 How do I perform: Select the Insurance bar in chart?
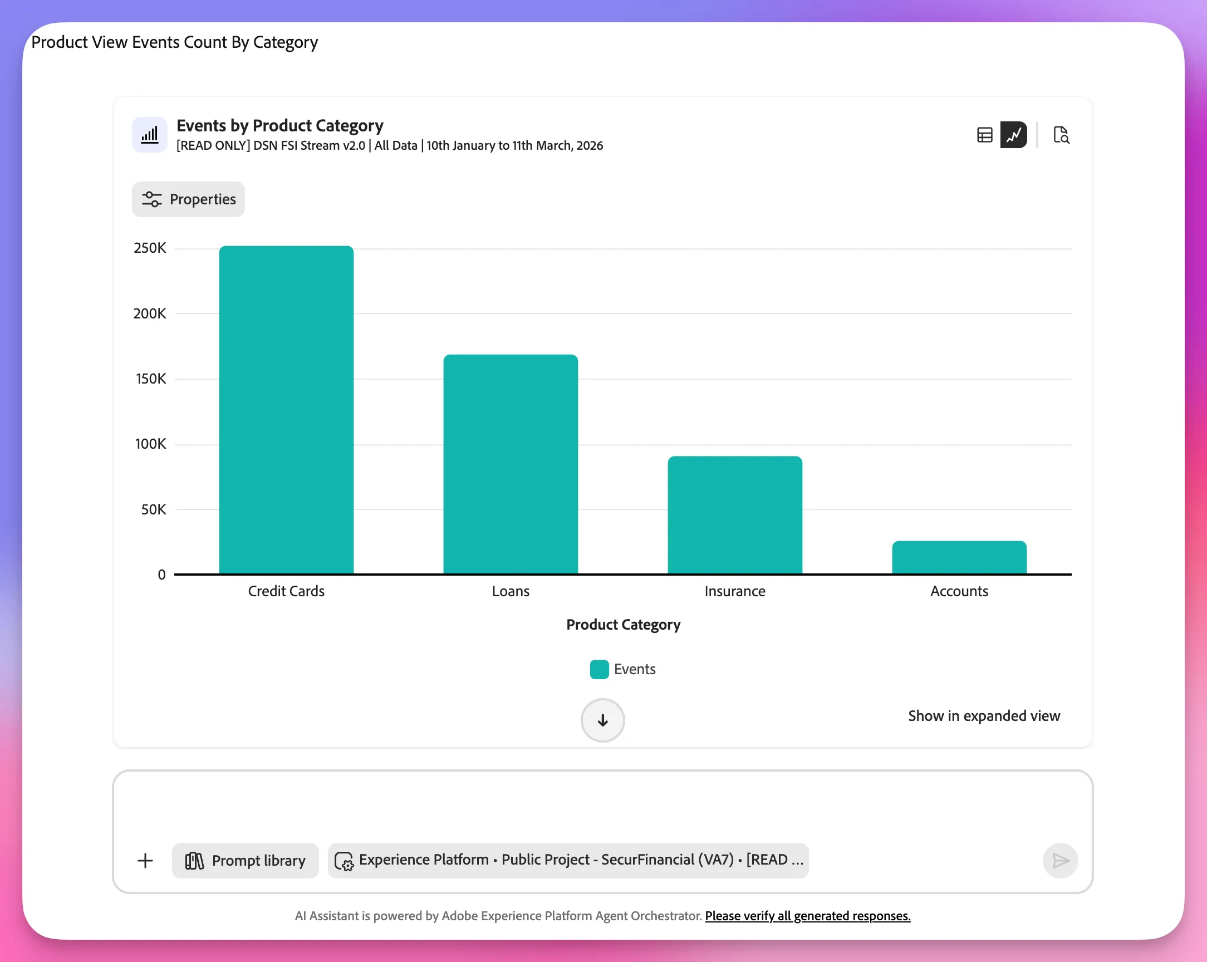734,515
